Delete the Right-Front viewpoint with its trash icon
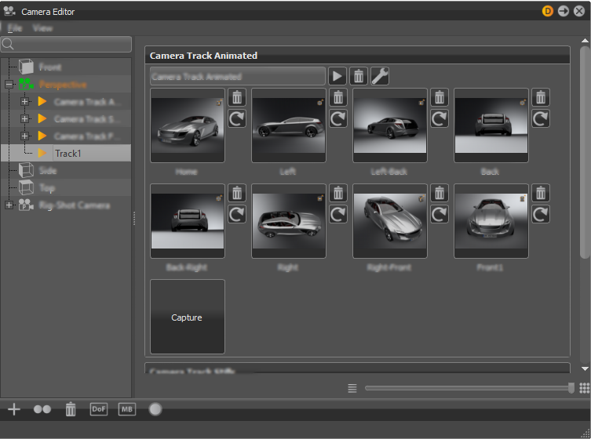591x439 pixels. click(x=440, y=193)
